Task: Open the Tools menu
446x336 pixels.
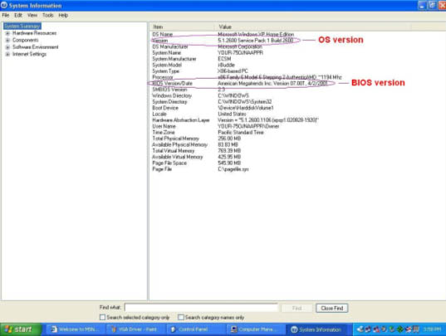Action: click(x=48, y=15)
